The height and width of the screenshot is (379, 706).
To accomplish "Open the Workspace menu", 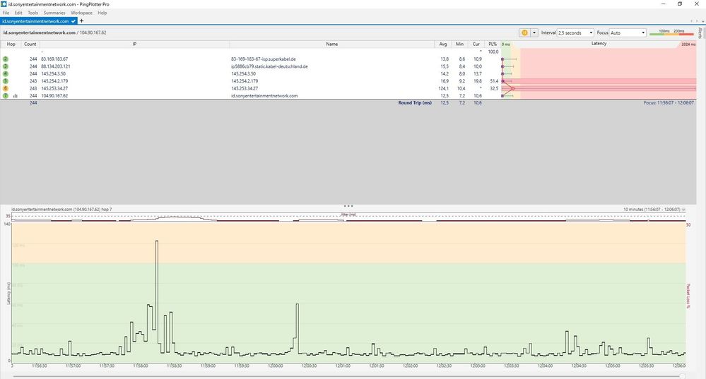I will 81,13.
